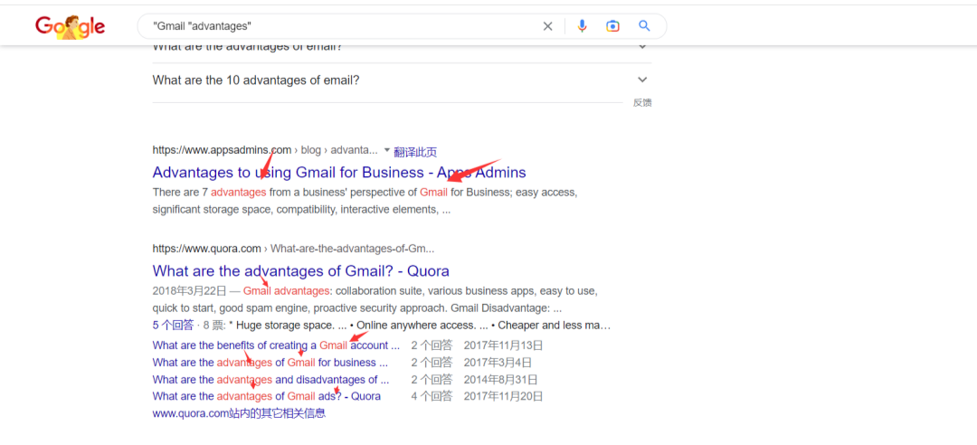Screen dimensions: 977x445
Task: Click the snippet date 2018年3月22日
Action: tap(189, 291)
